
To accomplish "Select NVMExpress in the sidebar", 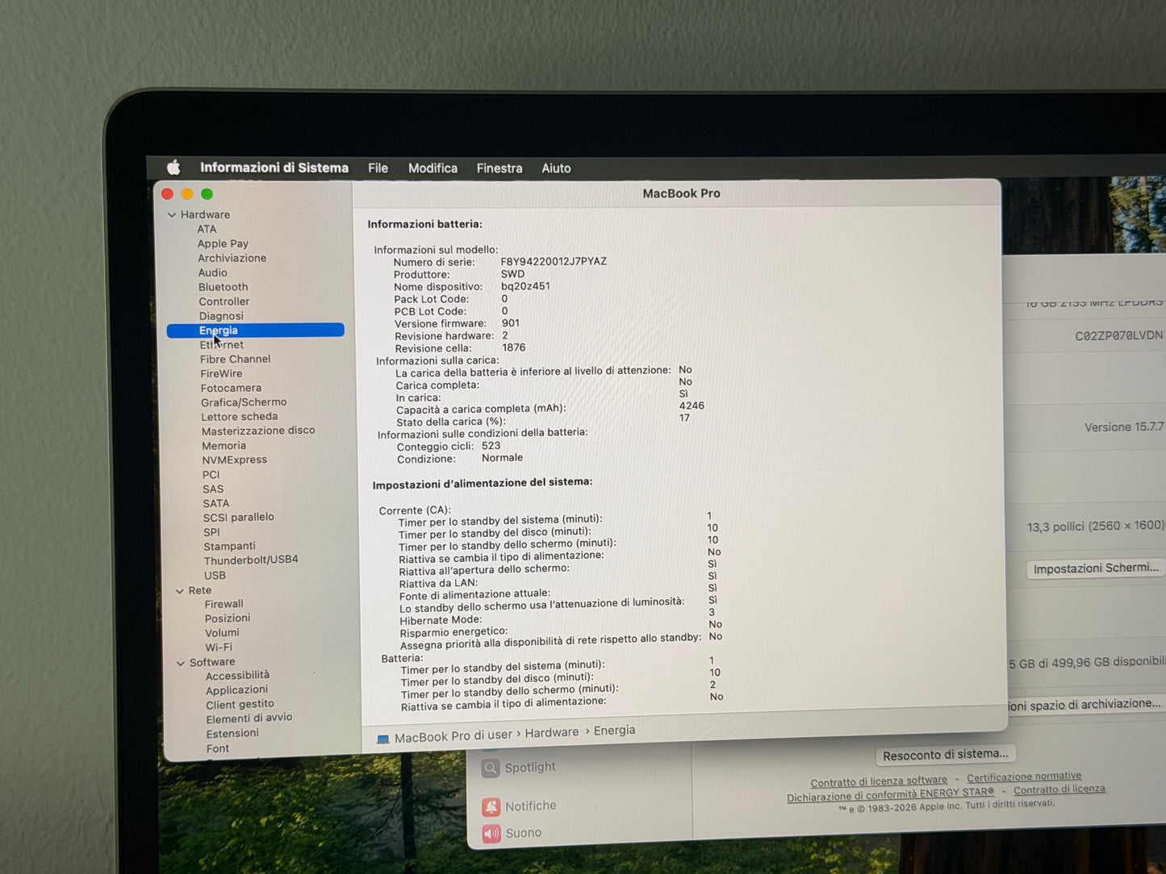I will pos(234,460).
